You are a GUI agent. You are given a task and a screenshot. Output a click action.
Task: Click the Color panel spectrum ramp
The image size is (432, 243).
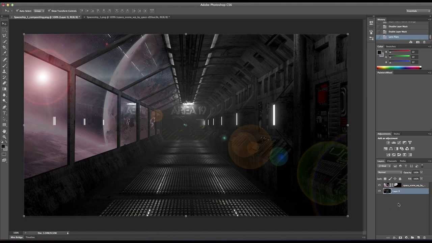click(x=399, y=68)
